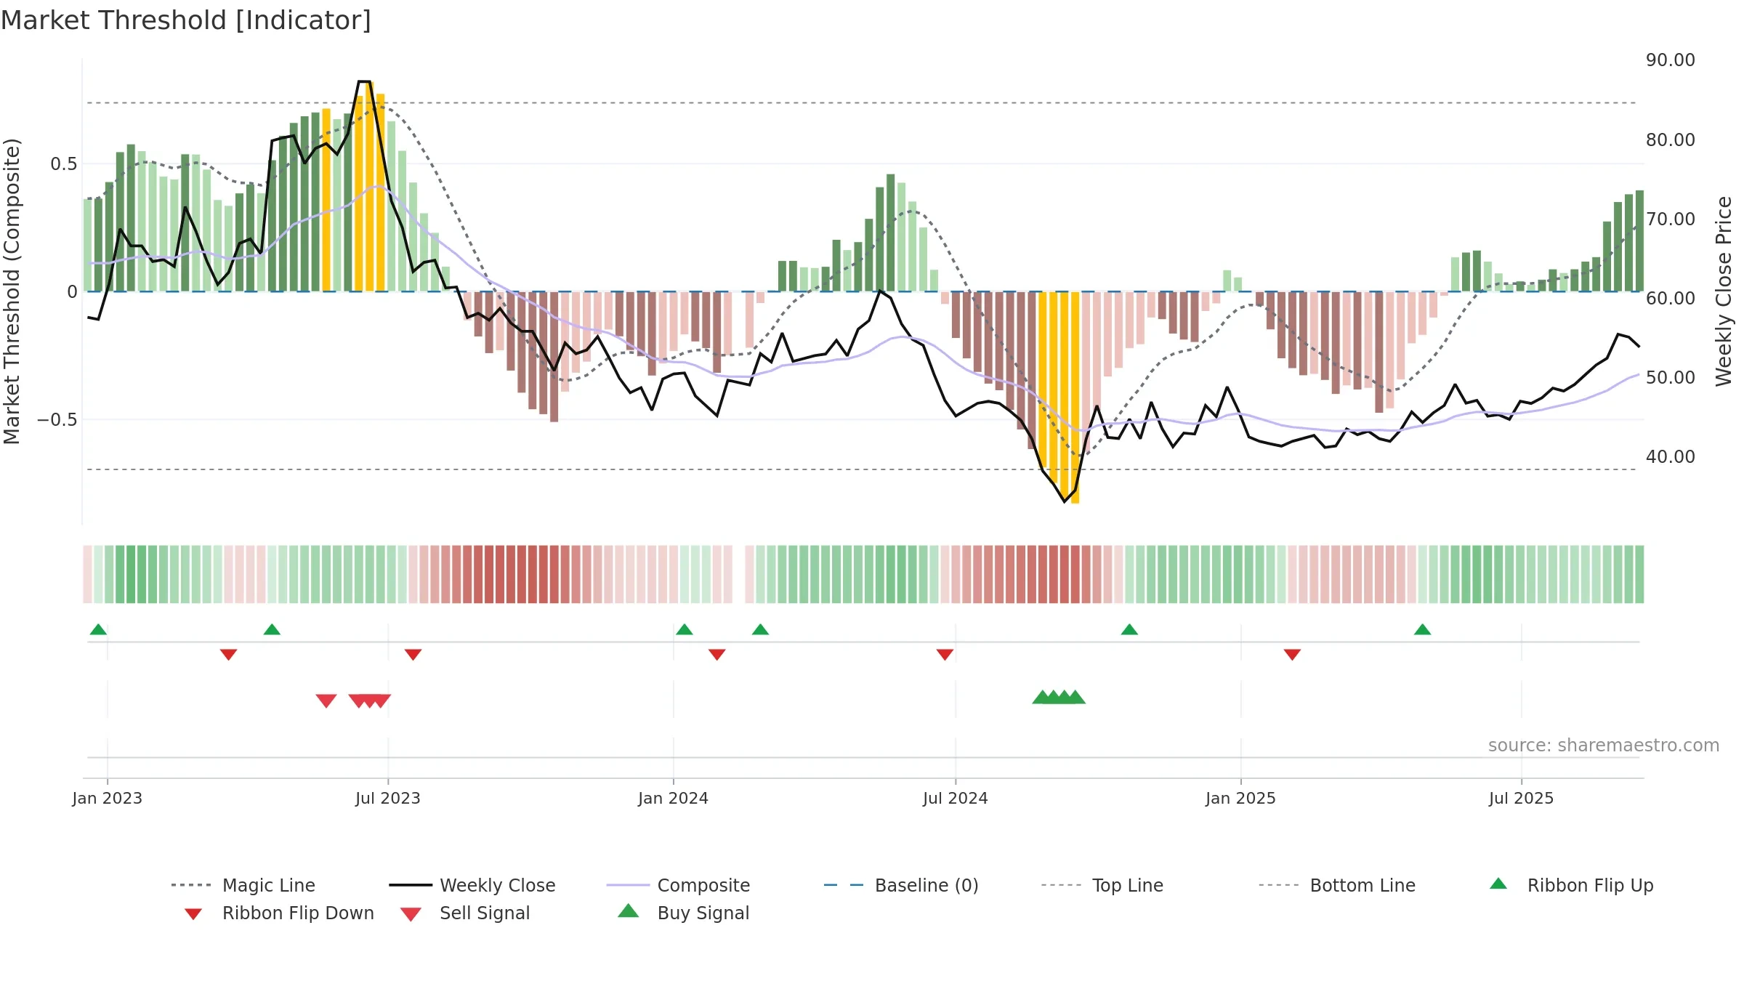
Task: Click the leftmost buy signal marker
Action: tap(1042, 697)
